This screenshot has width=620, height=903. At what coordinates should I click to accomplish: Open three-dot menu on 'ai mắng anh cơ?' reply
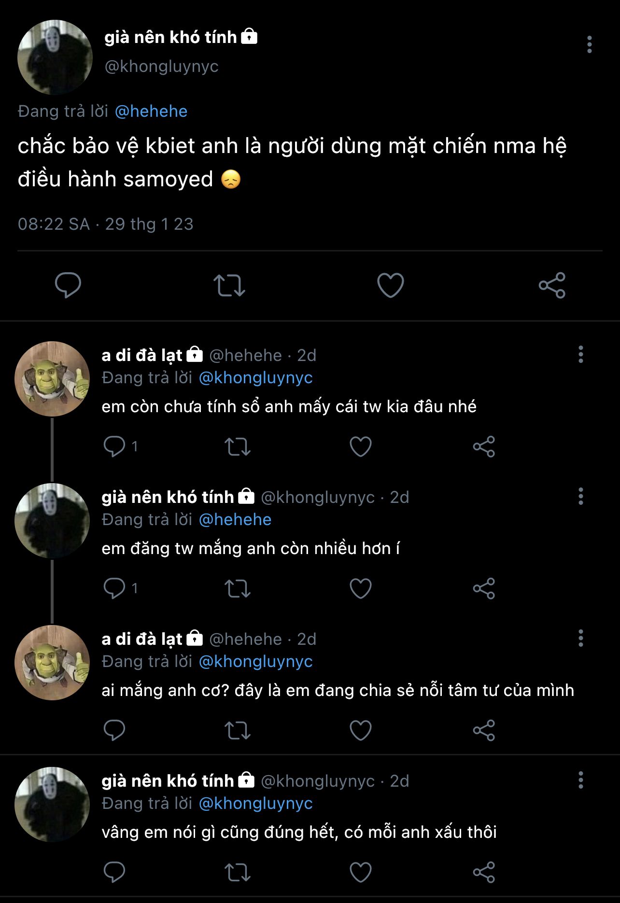pos(580,638)
